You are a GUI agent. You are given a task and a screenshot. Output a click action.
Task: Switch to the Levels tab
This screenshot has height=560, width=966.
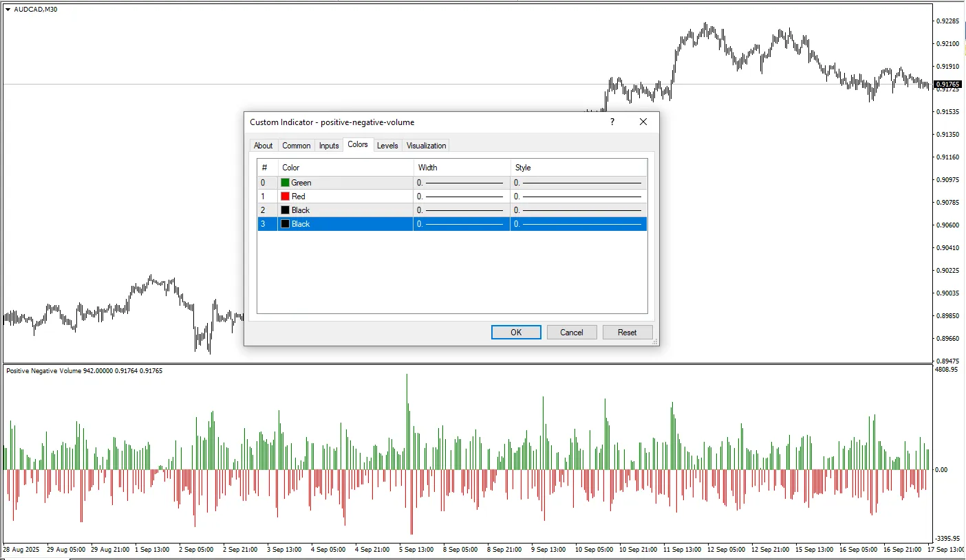(387, 146)
